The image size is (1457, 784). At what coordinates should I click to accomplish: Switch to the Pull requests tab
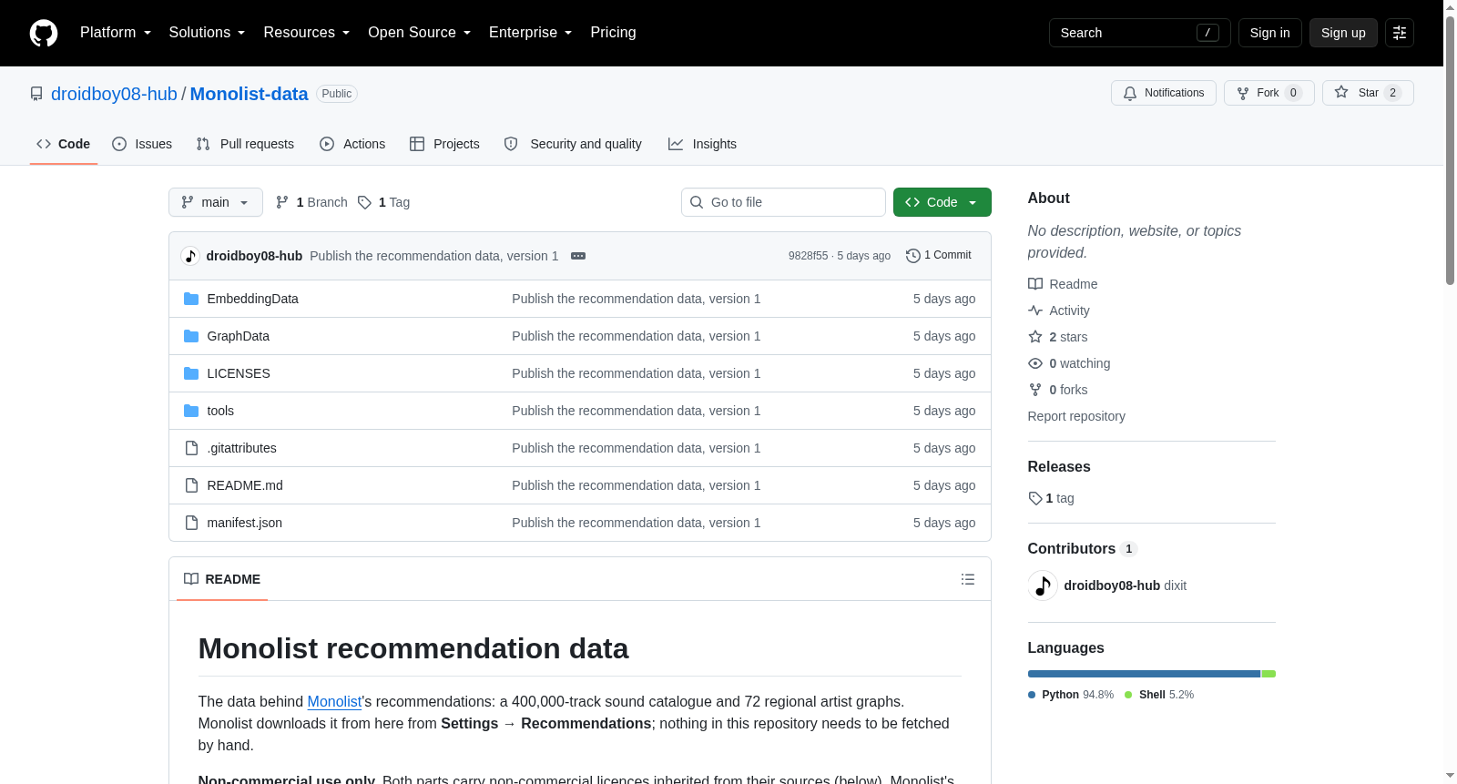tap(245, 144)
